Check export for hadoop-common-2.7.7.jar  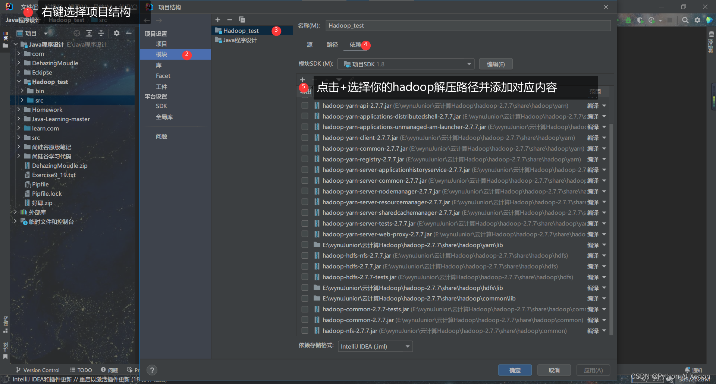click(x=305, y=320)
